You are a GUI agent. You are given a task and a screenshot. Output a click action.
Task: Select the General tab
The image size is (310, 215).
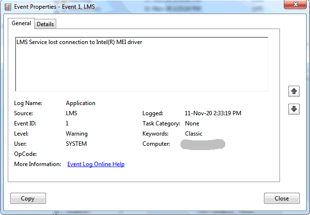21,23
